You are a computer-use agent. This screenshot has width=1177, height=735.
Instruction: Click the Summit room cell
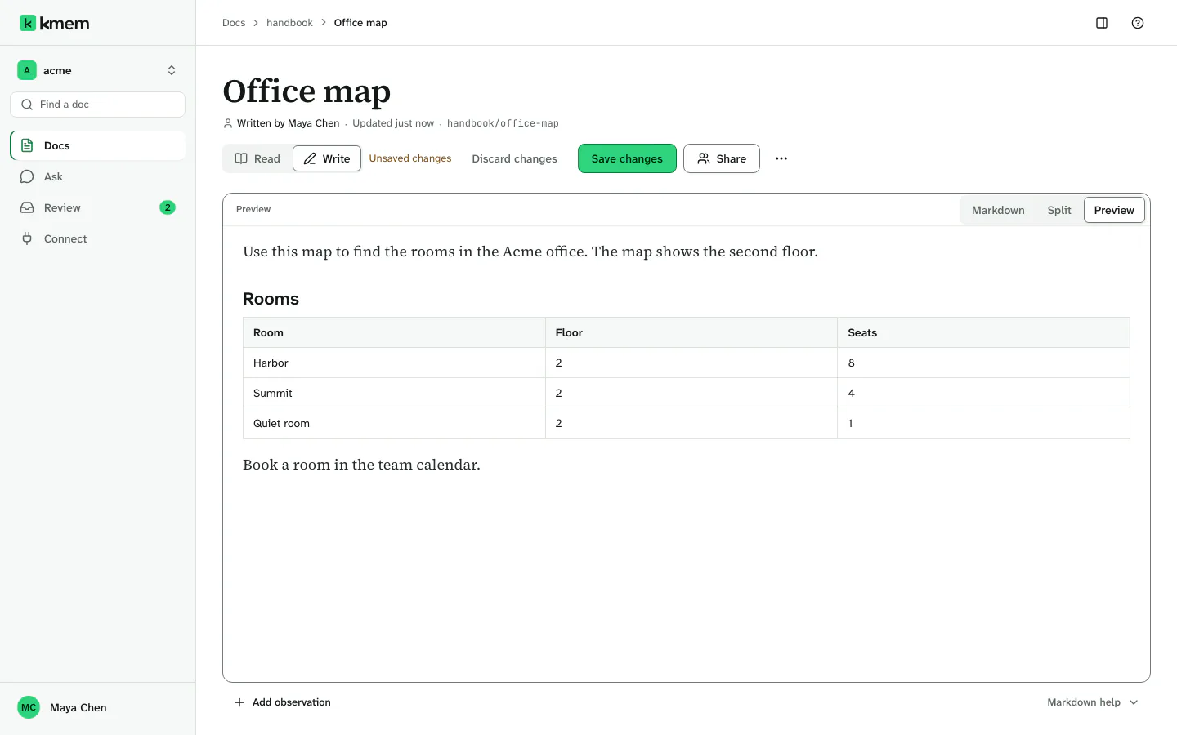point(394,393)
